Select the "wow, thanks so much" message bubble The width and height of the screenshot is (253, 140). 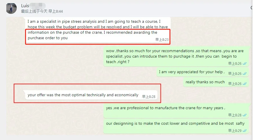[x=175, y=56]
